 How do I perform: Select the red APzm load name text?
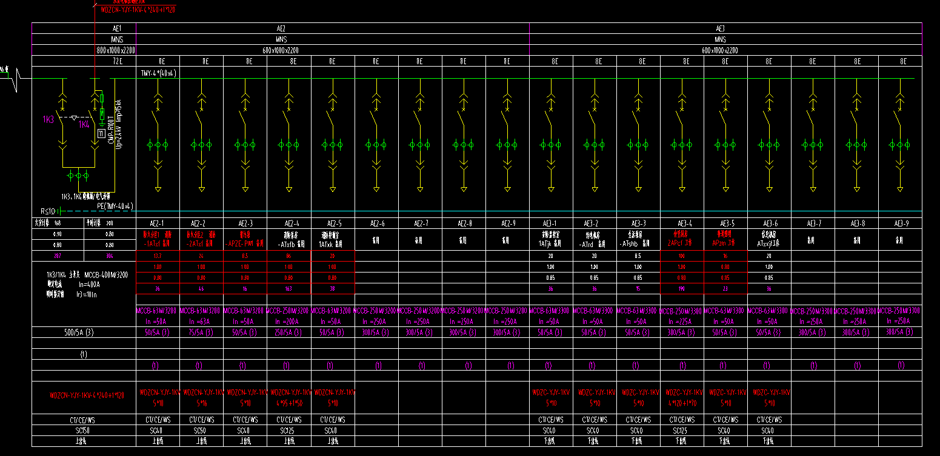(x=719, y=243)
